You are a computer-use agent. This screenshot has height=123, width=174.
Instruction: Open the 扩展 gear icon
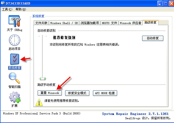15,97
